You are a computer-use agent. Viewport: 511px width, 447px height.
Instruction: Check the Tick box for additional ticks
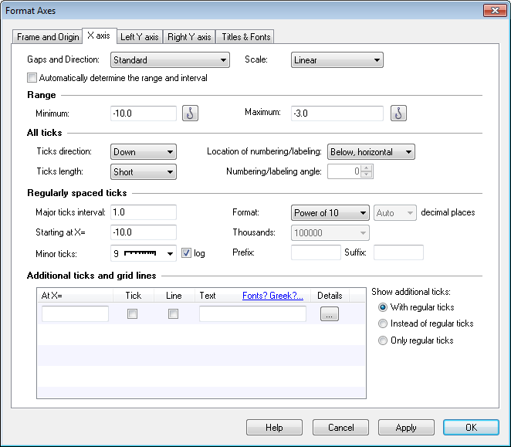pos(133,314)
